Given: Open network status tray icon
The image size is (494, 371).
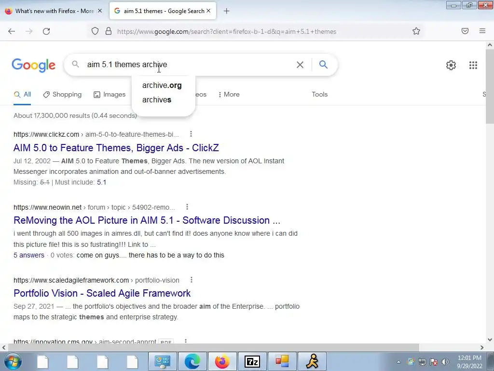Looking at the screenshot, I should [422, 362].
